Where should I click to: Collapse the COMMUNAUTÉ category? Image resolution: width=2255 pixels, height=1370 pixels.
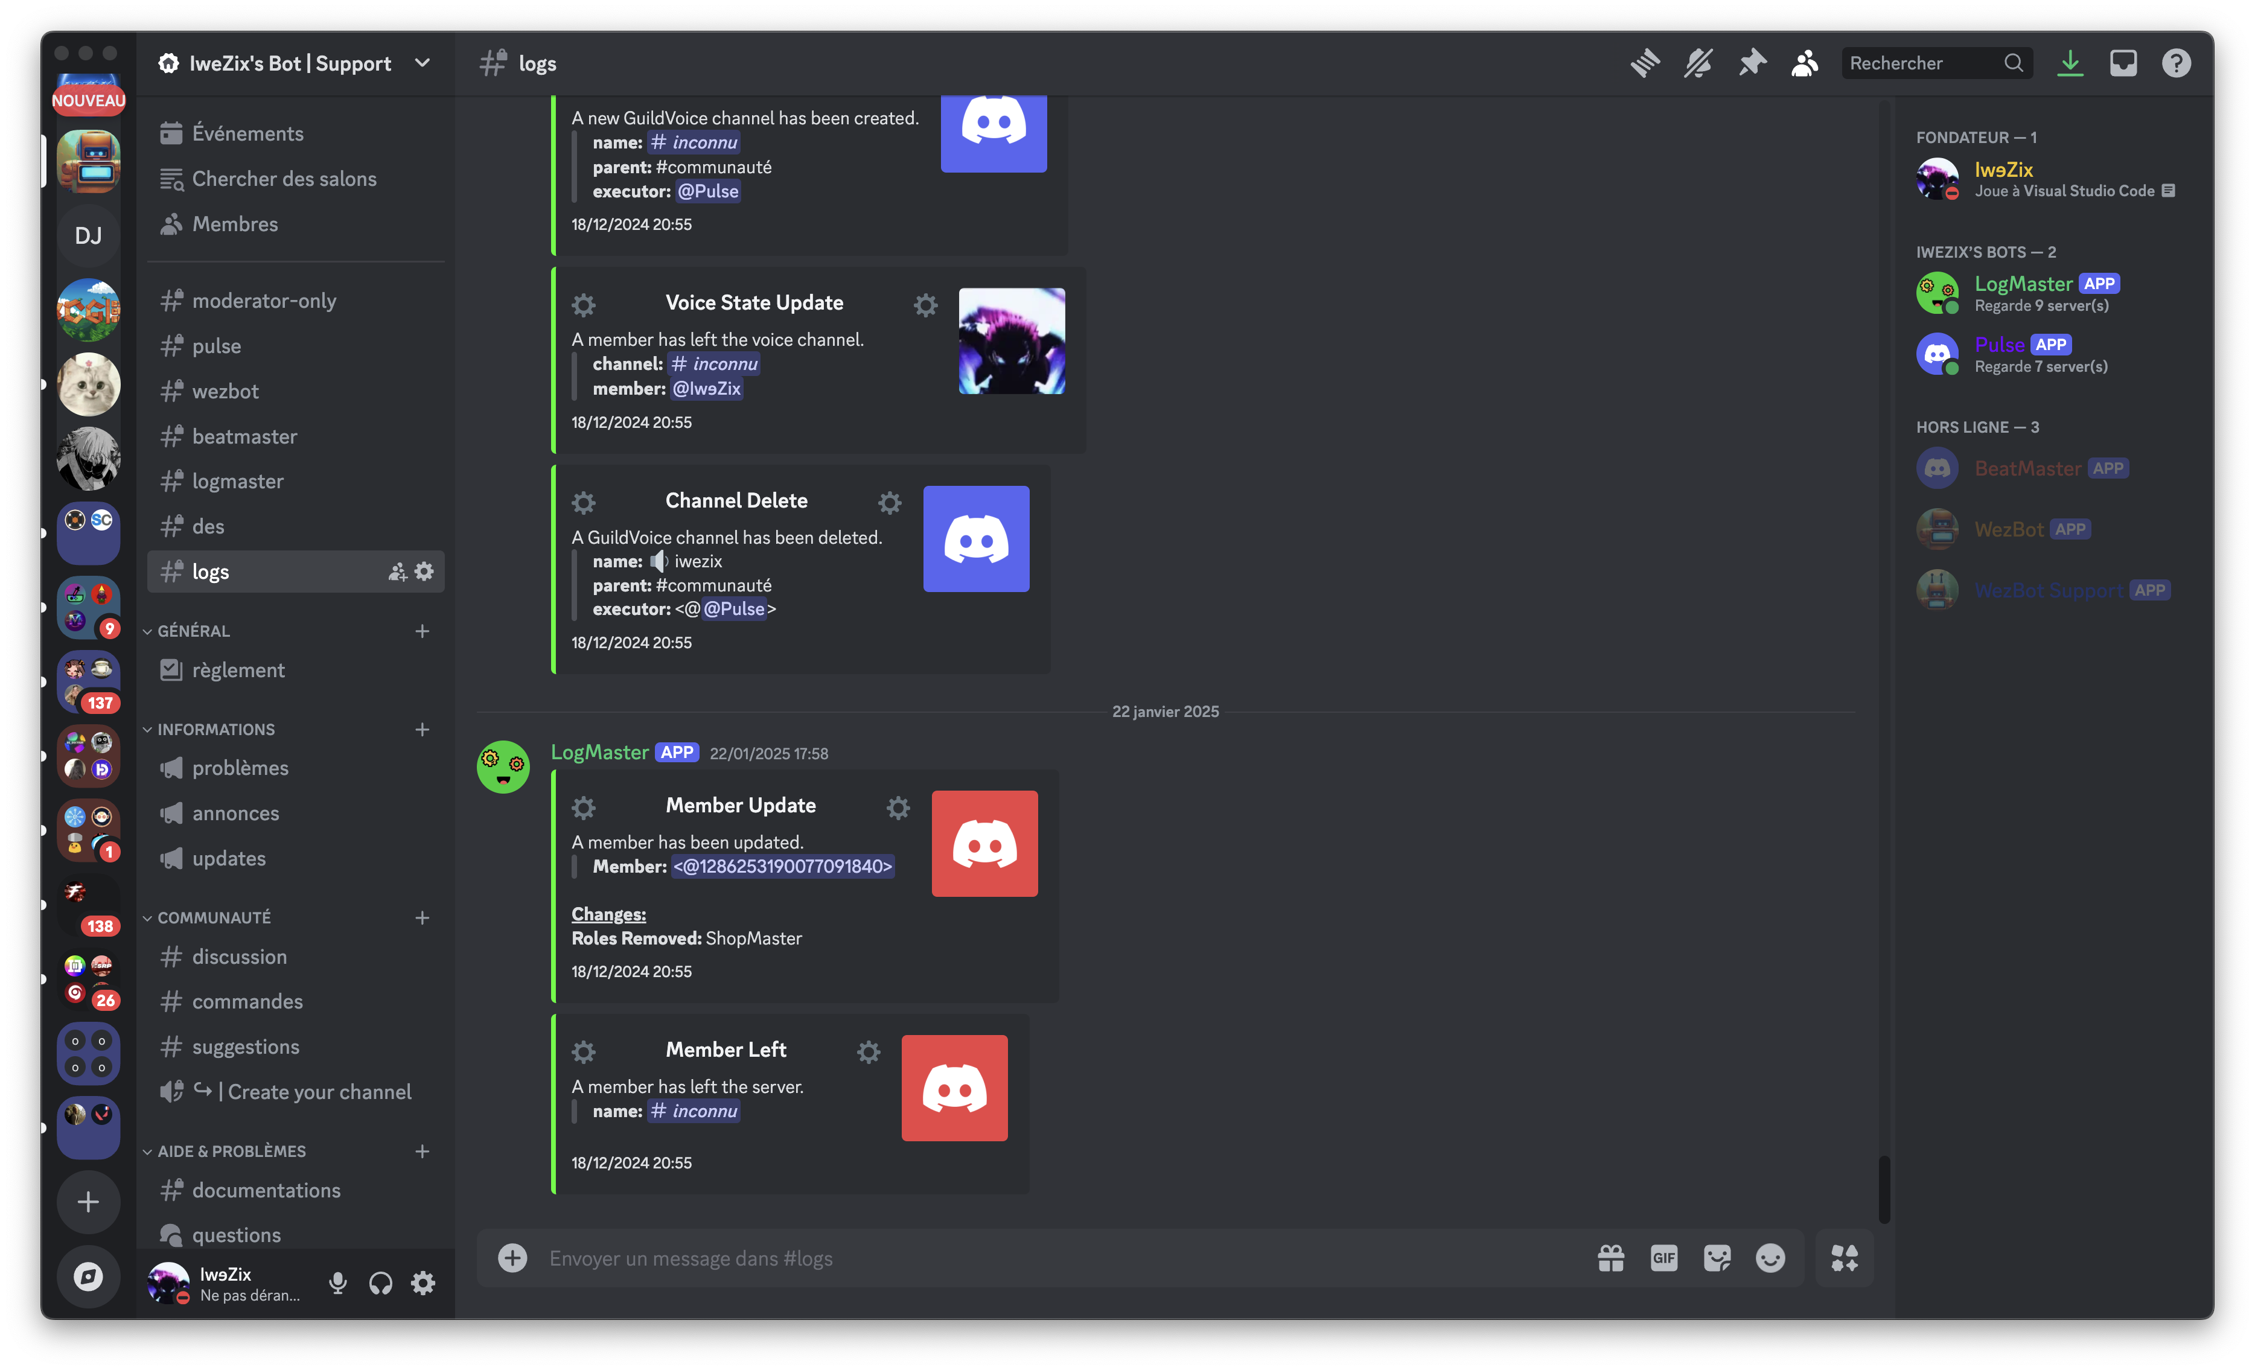(213, 918)
